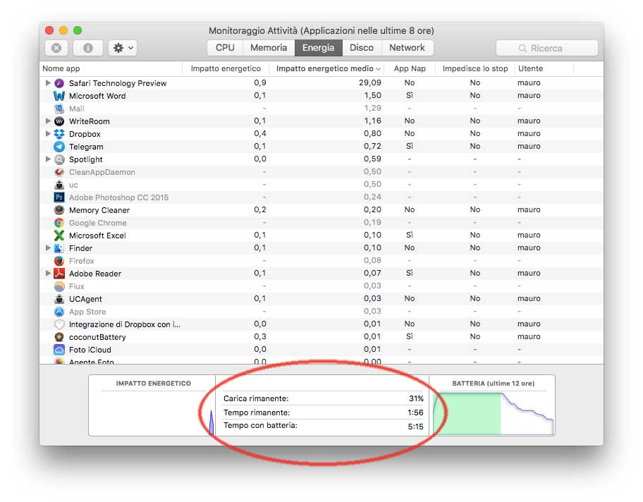The image size is (643, 502).
Task: Click the Microsoft Excel icon
Action: pyautogui.click(x=59, y=235)
